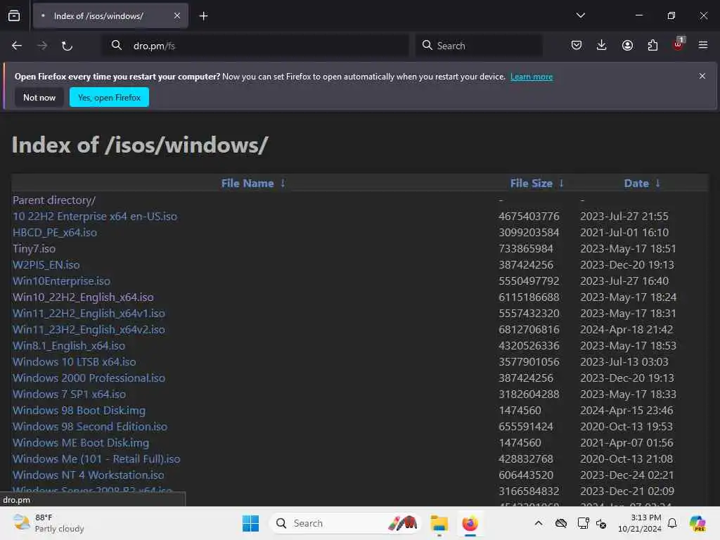
Task: Open the OneDrive tray icon
Action: tap(560, 523)
